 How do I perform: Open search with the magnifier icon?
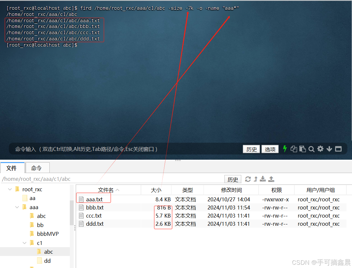point(311,149)
